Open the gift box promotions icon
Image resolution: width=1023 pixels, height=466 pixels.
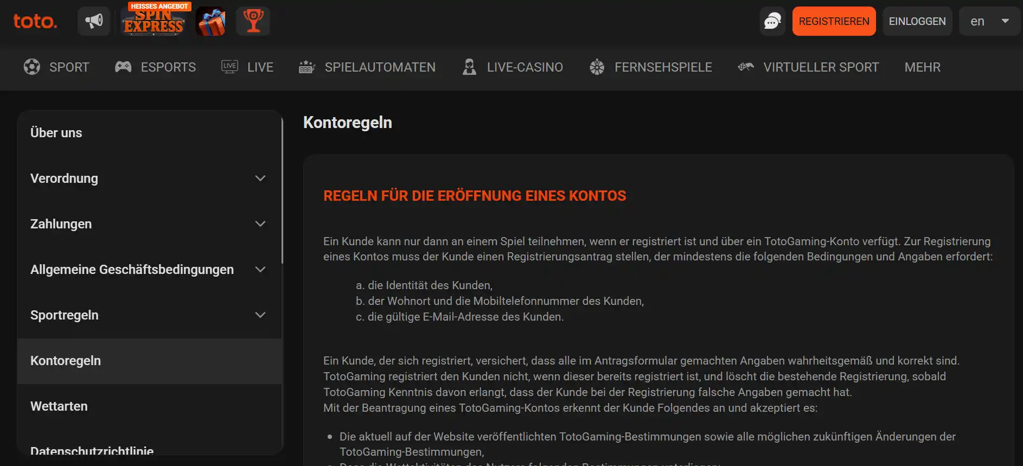coord(211,22)
